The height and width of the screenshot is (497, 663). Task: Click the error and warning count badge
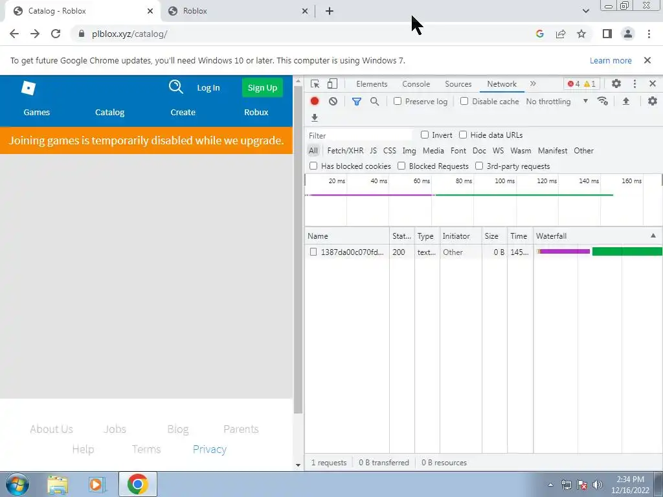coord(581,83)
